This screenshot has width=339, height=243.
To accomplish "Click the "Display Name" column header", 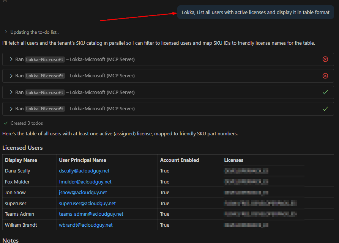I will click(x=22, y=160).
